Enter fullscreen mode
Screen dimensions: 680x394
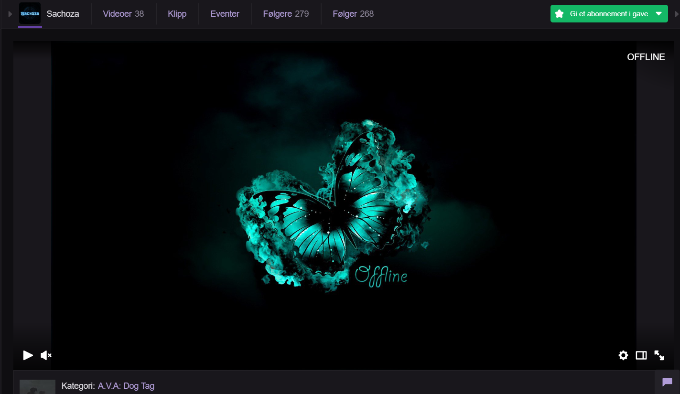point(659,355)
